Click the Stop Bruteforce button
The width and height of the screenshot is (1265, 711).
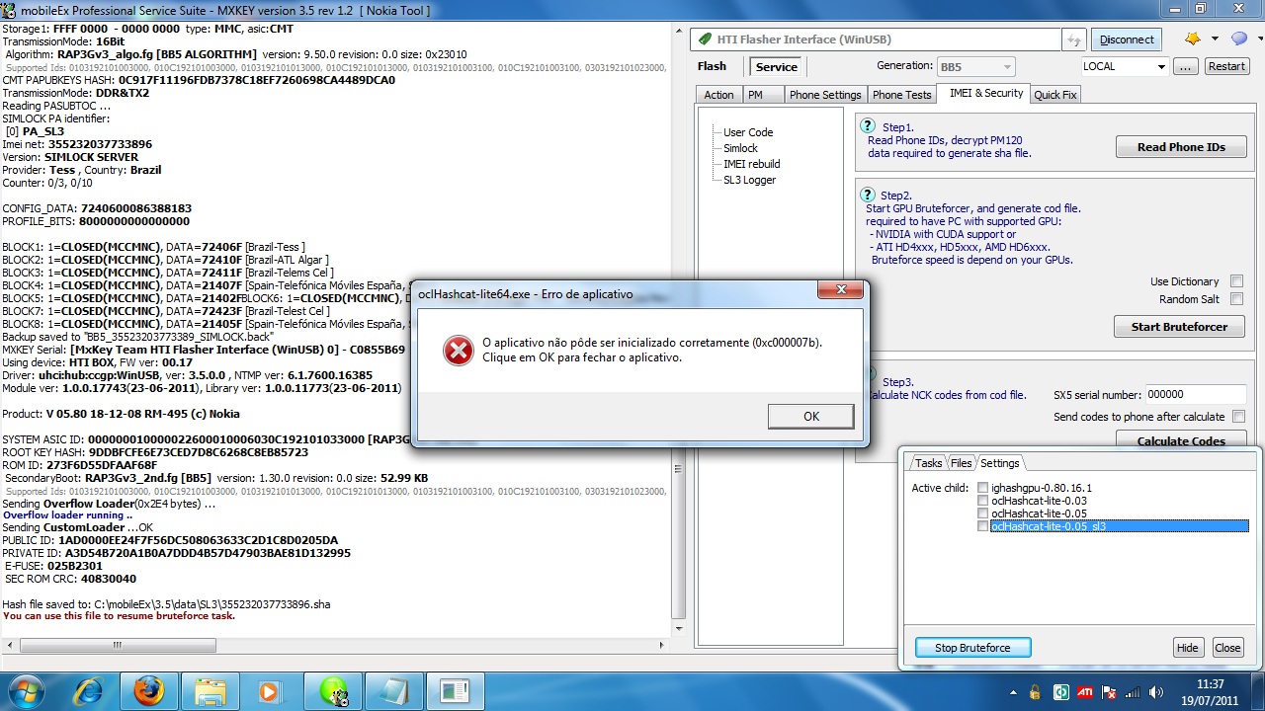point(972,648)
